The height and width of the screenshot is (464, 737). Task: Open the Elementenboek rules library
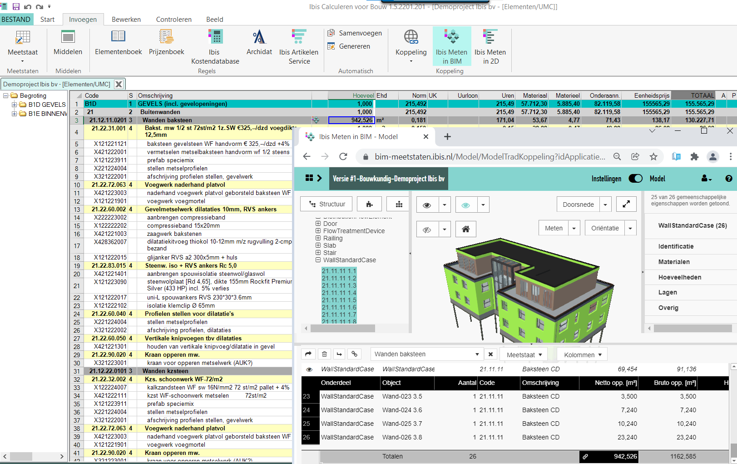click(118, 43)
